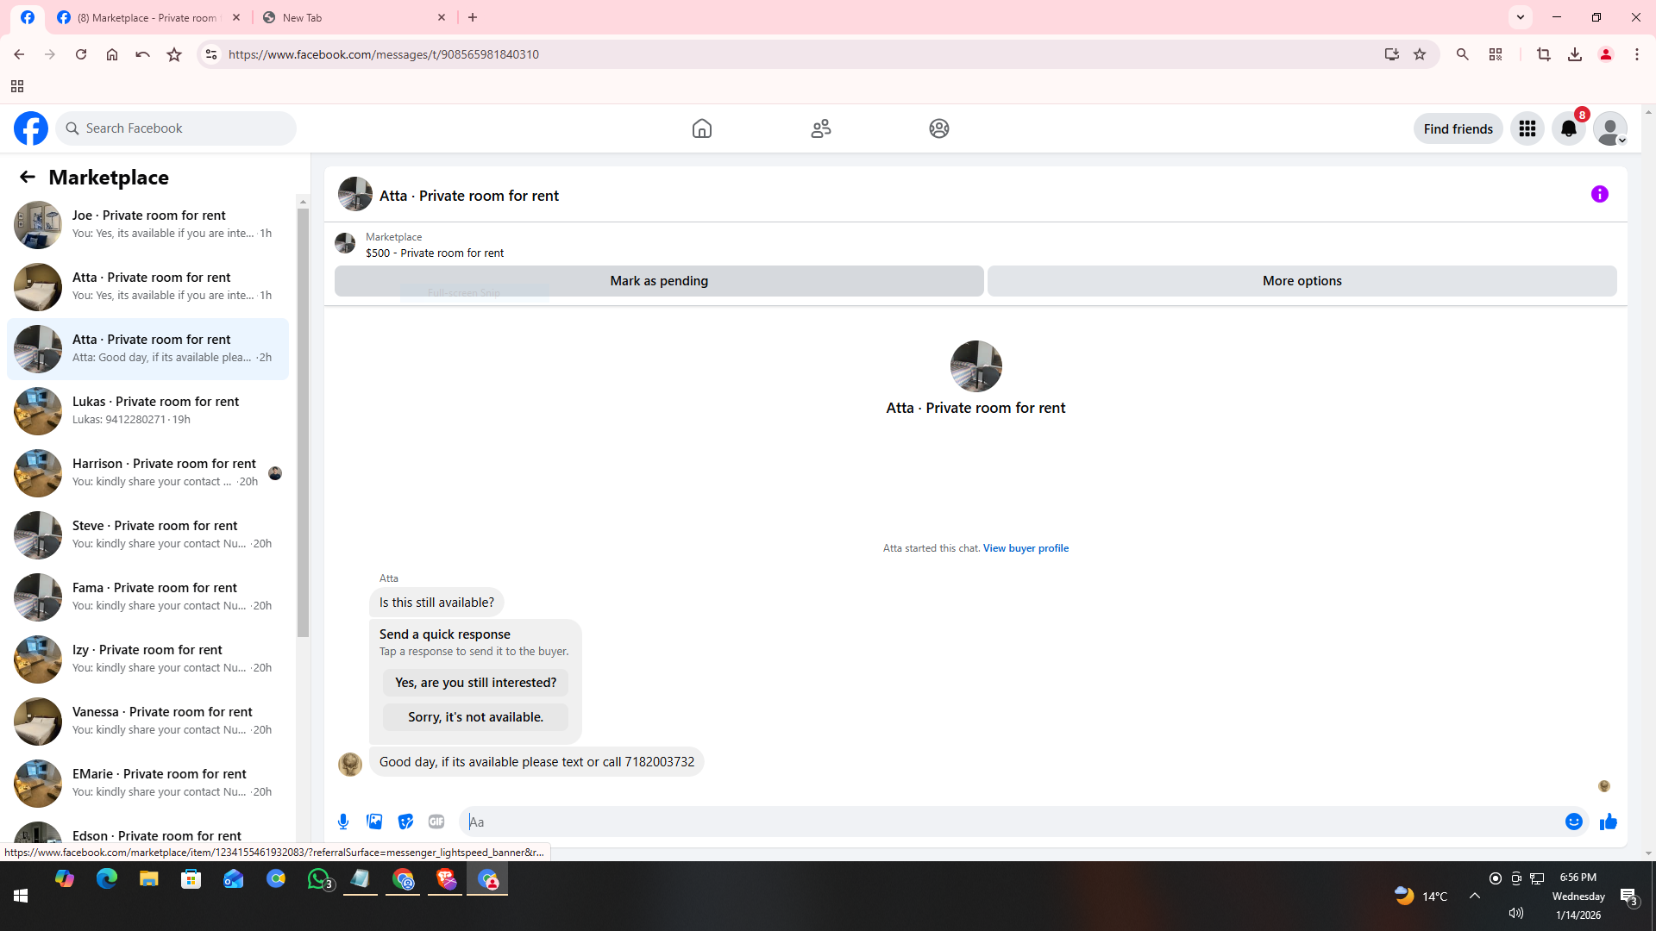The image size is (1656, 931).
Task: Open the emoji picker in message box
Action: click(1573, 822)
